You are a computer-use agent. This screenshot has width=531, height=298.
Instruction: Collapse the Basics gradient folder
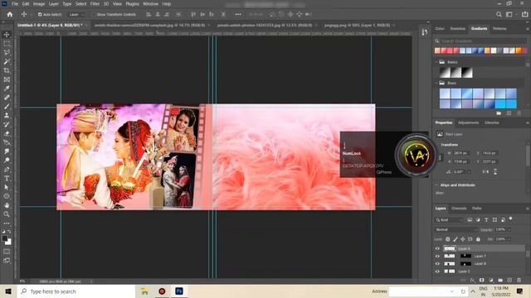click(436, 62)
